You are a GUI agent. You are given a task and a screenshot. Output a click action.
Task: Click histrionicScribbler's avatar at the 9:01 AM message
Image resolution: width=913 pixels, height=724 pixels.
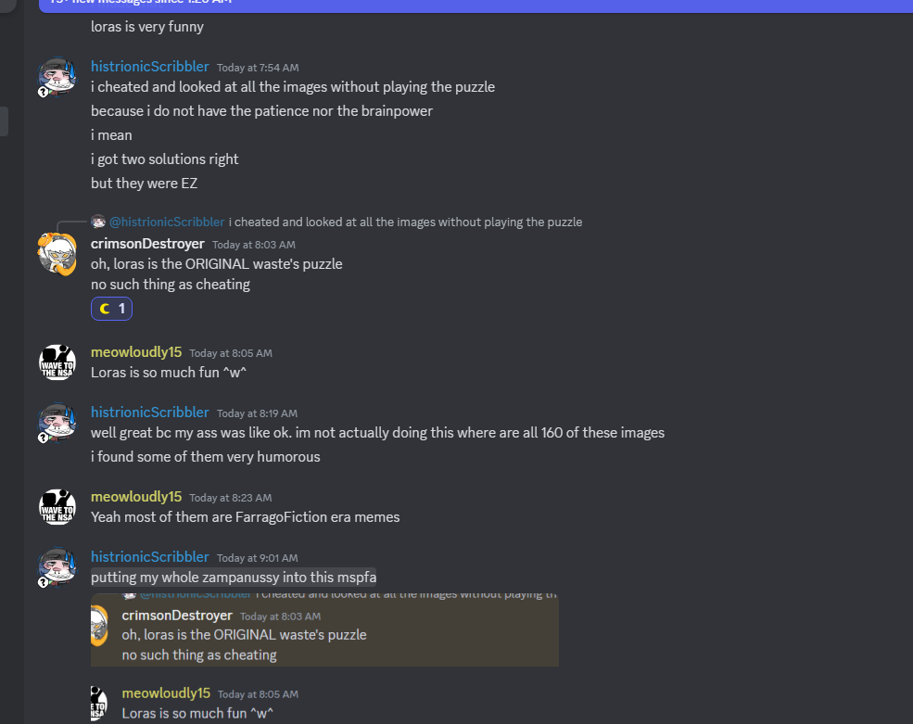(x=57, y=567)
